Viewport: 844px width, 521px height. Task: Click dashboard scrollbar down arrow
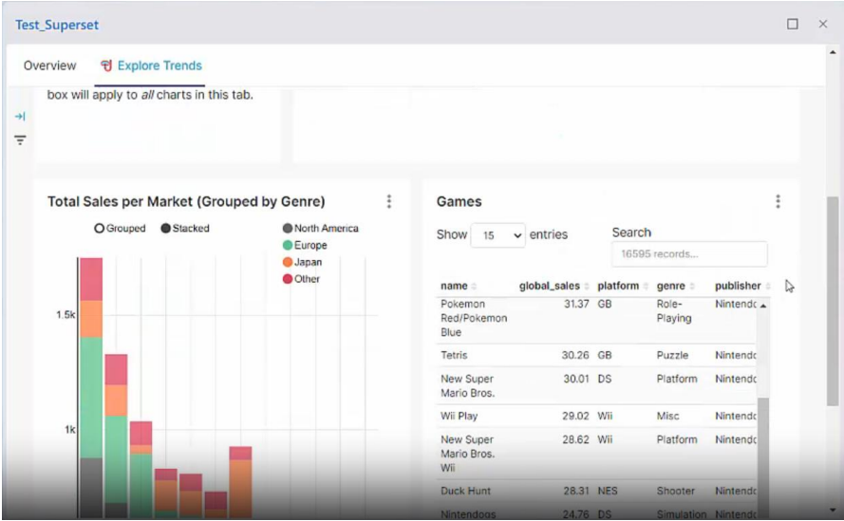[x=833, y=510]
